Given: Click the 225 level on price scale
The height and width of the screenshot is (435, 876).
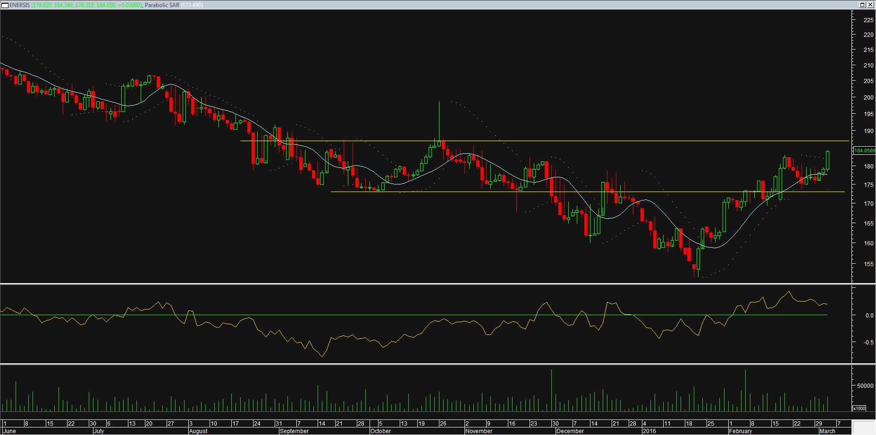Looking at the screenshot, I should (868, 20).
